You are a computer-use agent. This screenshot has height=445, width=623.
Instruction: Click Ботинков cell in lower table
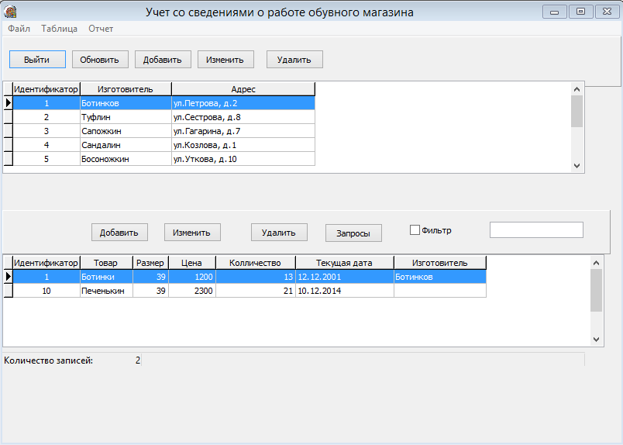[440, 278]
